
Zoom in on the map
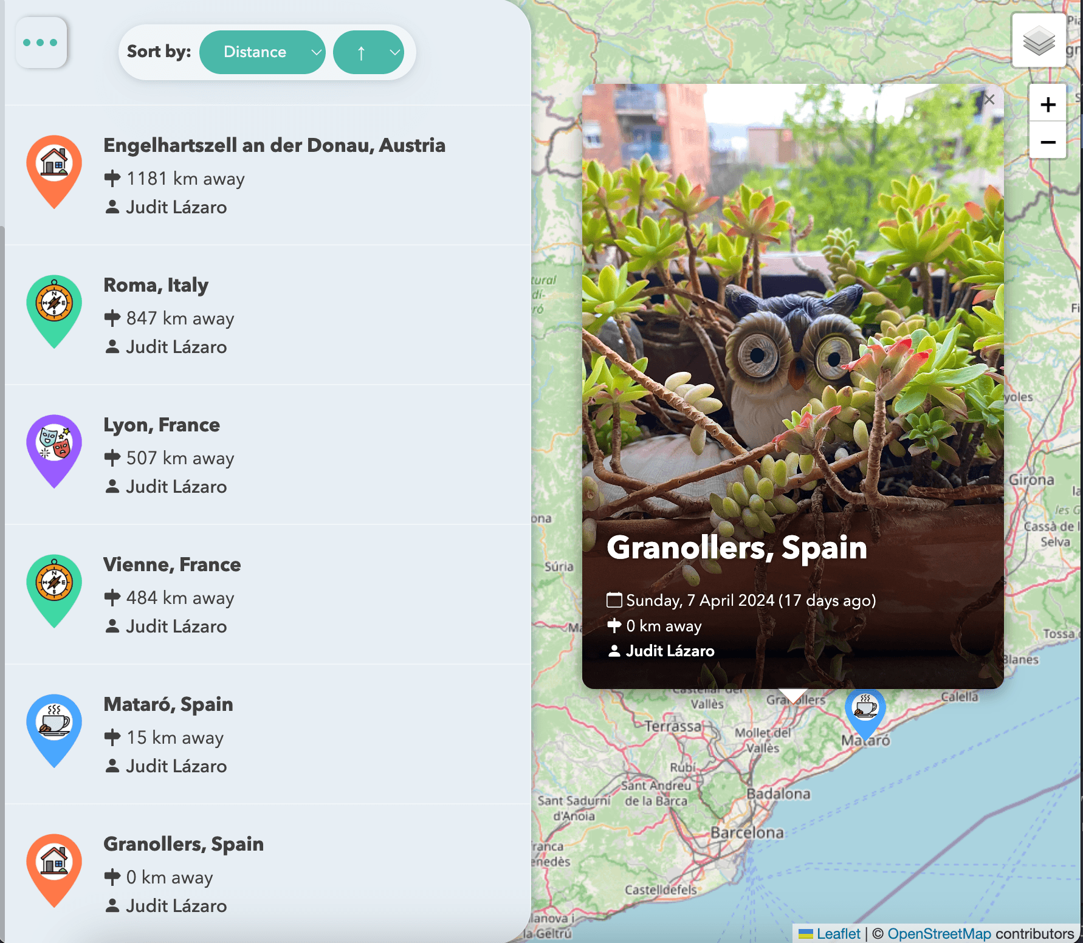[x=1047, y=105]
